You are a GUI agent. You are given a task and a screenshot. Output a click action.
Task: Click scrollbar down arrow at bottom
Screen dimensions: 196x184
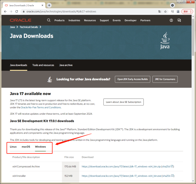point(193,181)
